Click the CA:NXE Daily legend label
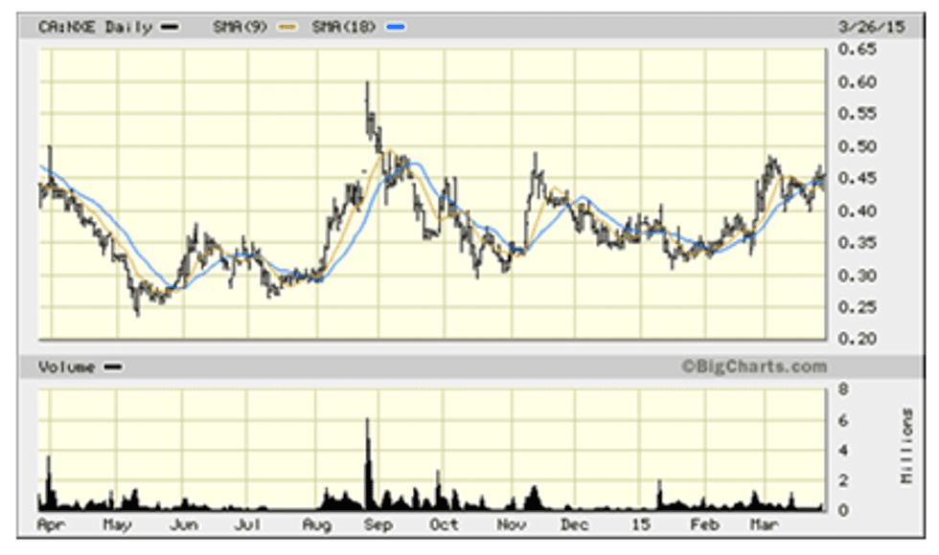This screenshot has width=939, height=555. [94, 28]
